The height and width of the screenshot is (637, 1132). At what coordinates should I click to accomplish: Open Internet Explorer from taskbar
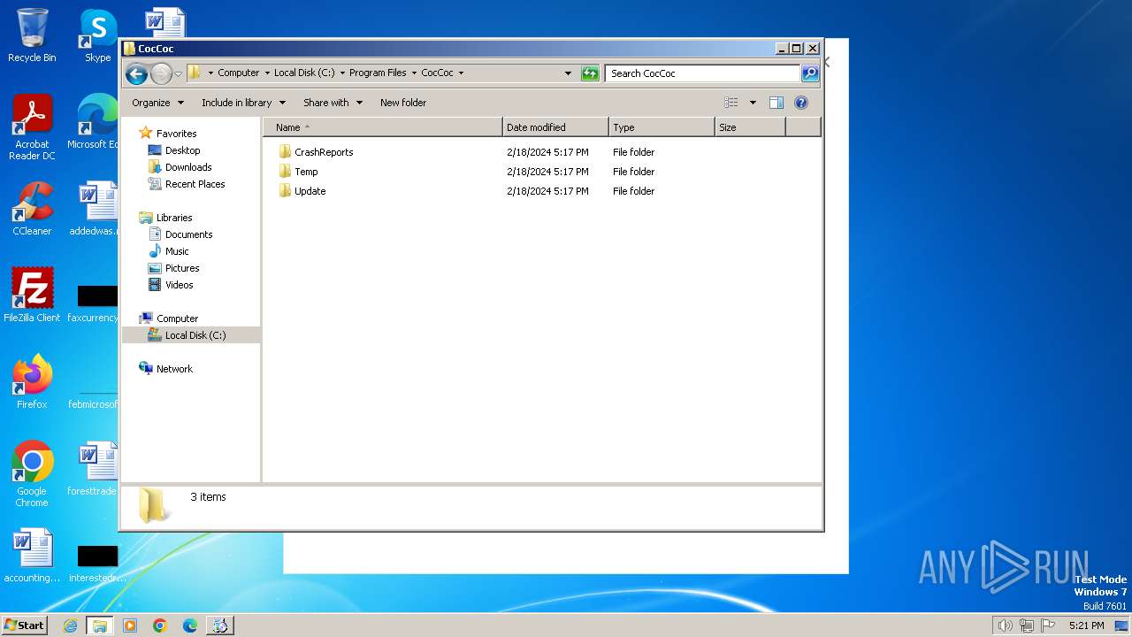tap(70, 625)
